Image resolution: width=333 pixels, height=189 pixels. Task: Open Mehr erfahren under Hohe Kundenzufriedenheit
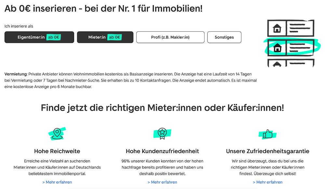tap(163, 182)
